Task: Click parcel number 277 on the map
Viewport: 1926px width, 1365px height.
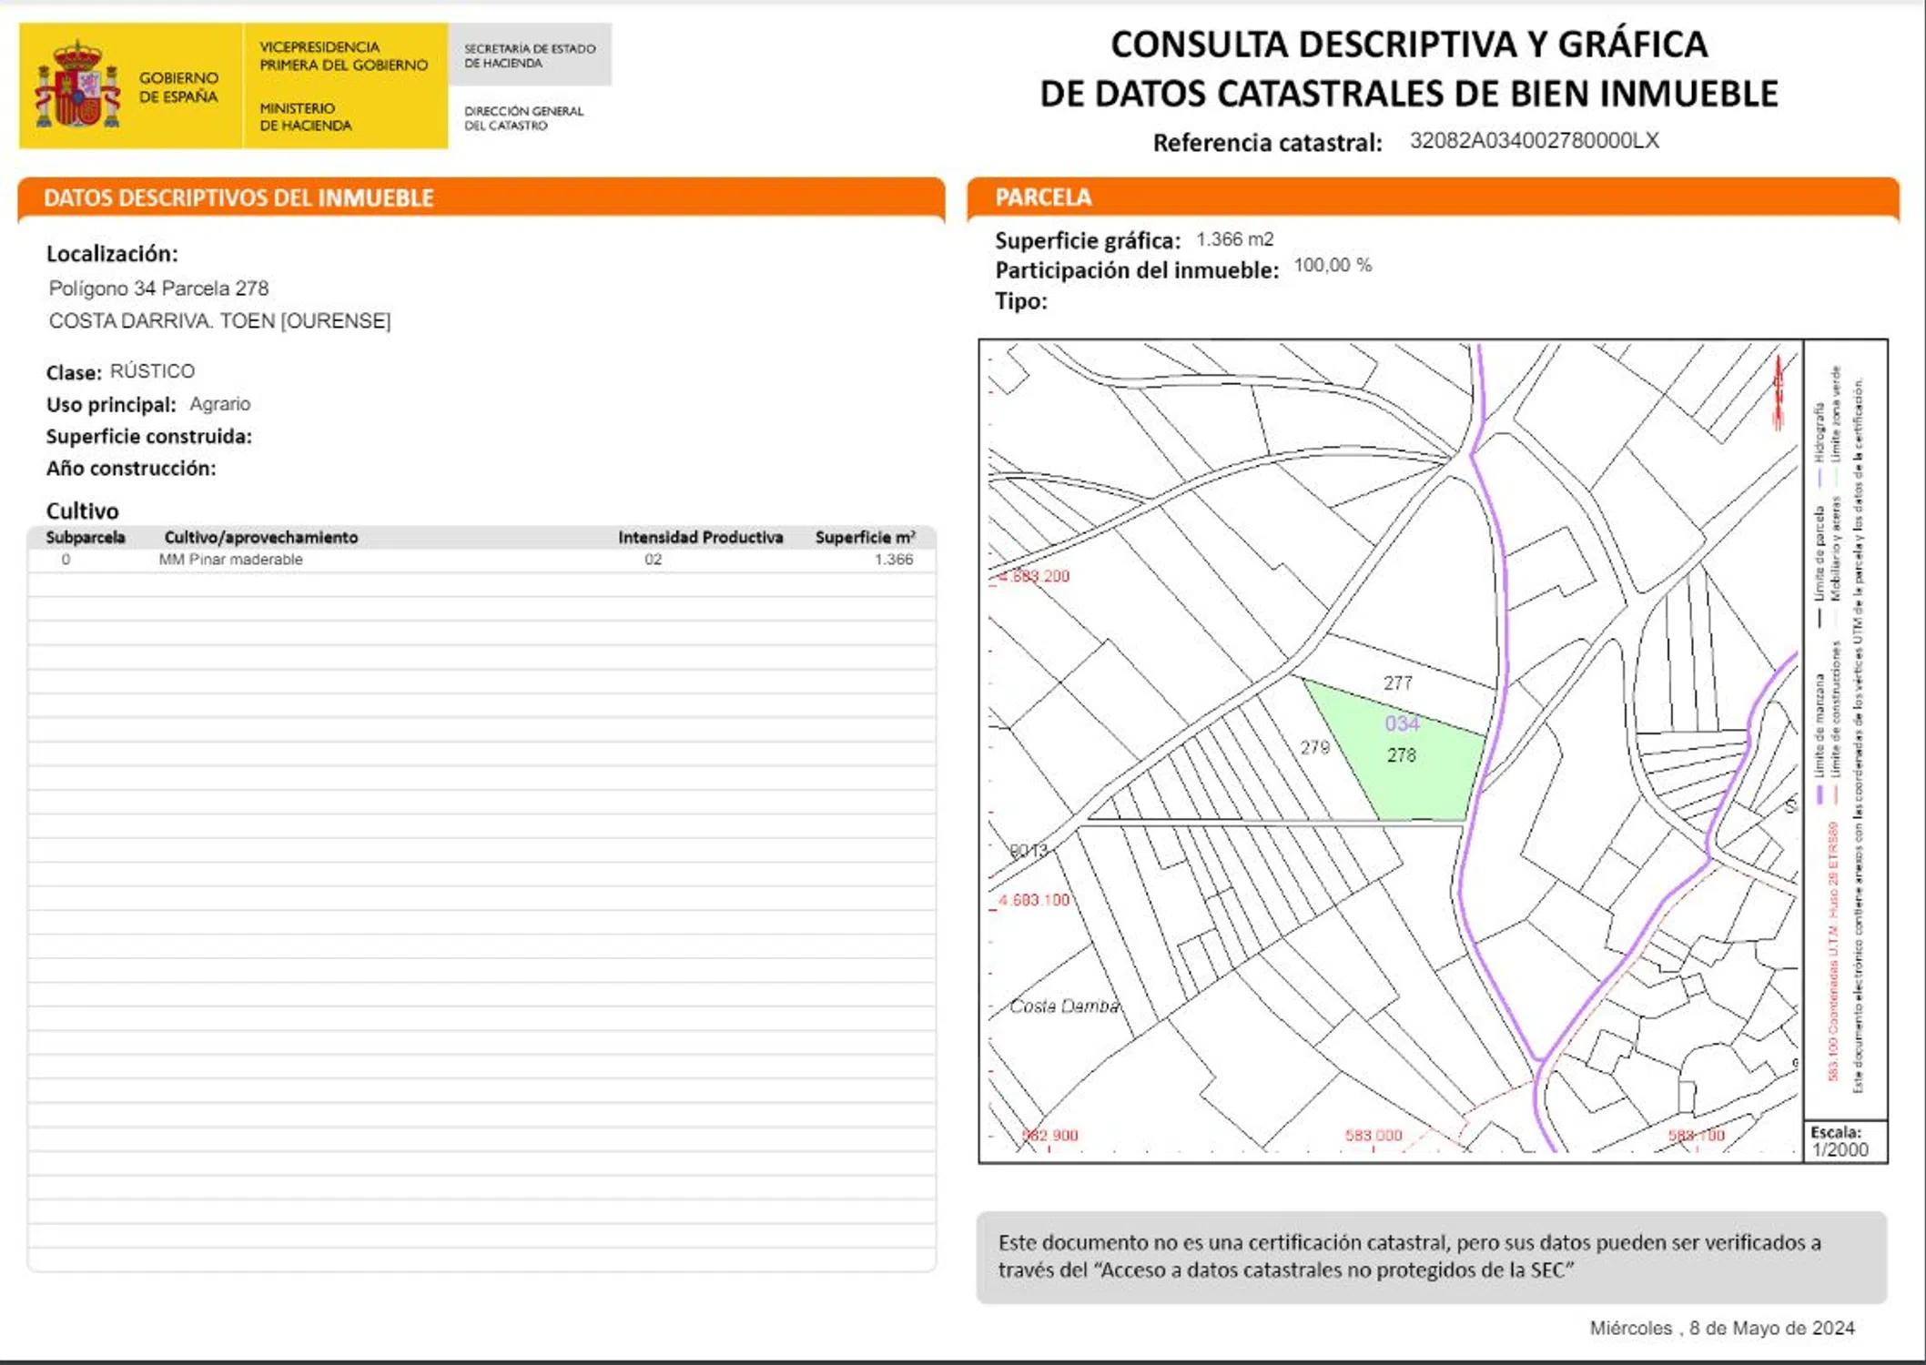Action: [x=1397, y=682]
